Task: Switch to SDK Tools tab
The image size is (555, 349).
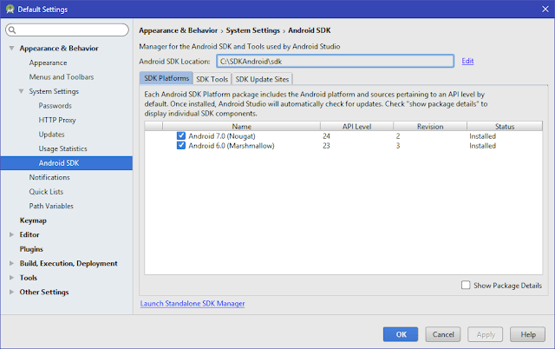Action: coord(212,79)
